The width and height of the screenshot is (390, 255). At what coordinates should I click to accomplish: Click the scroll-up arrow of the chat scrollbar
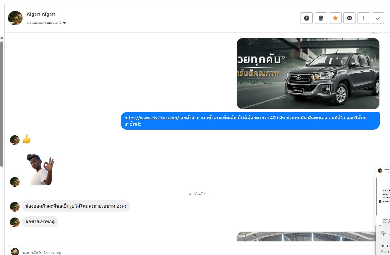2,38
